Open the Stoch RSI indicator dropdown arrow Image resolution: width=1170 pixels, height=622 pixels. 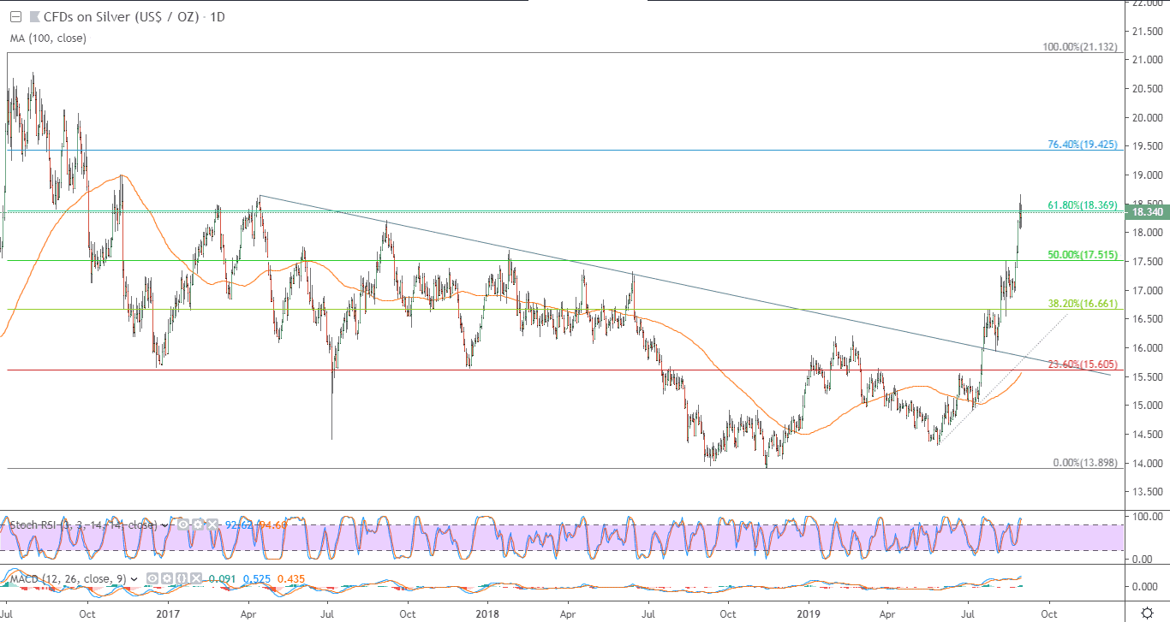(164, 524)
